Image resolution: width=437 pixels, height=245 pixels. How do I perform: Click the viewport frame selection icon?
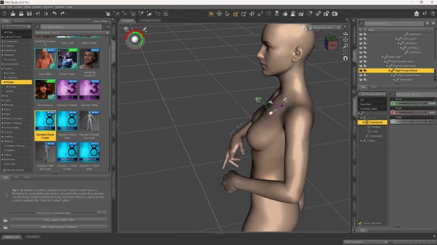345,52
